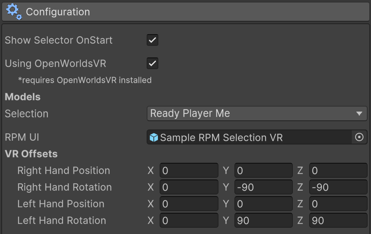Viewport: 371px width, 234px height.
Task: Click the prefab cube icon in RPM UI
Action: (x=154, y=137)
